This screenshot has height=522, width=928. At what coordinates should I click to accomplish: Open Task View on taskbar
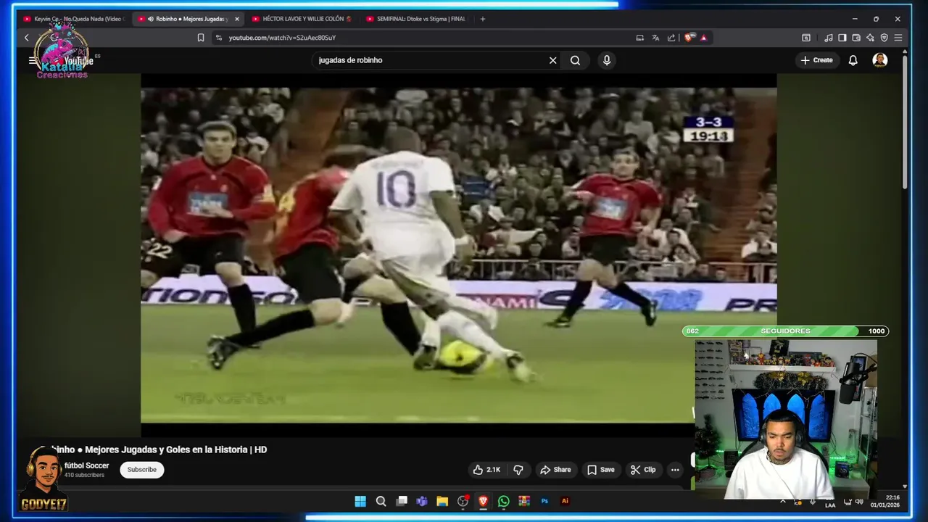click(402, 501)
